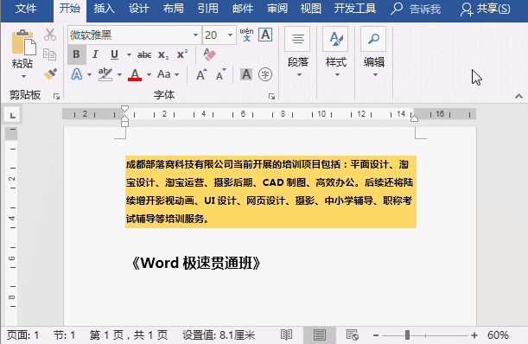This screenshot has height=344, width=528.
Task: Toggle strikethrough abc formatting
Action: click(x=144, y=55)
